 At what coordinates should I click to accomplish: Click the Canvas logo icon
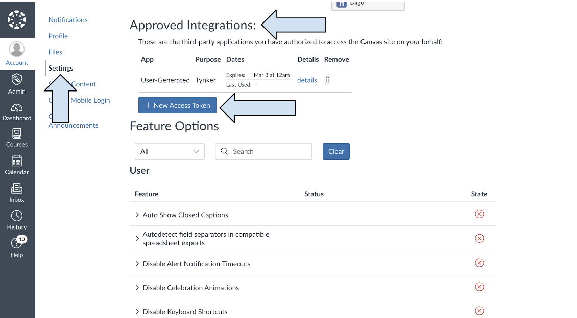tap(17, 19)
